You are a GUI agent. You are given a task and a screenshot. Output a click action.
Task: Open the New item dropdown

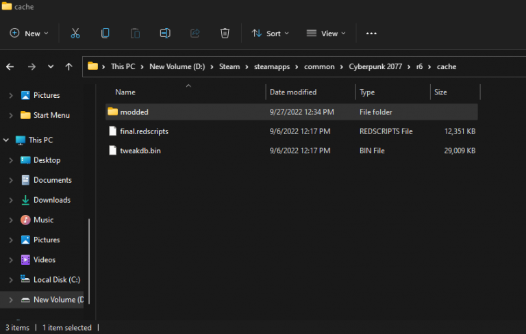[29, 33]
